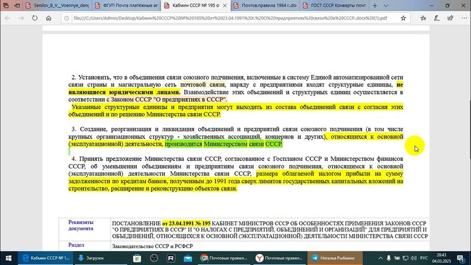Viewport: 471px width, 265px height.
Task: Launch Microsoft Store from taskbar
Action: click(137, 258)
